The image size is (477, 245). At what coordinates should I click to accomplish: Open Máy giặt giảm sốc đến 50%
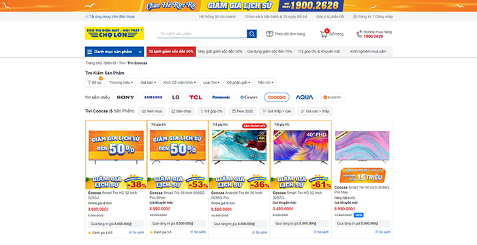pyautogui.click(x=220, y=52)
